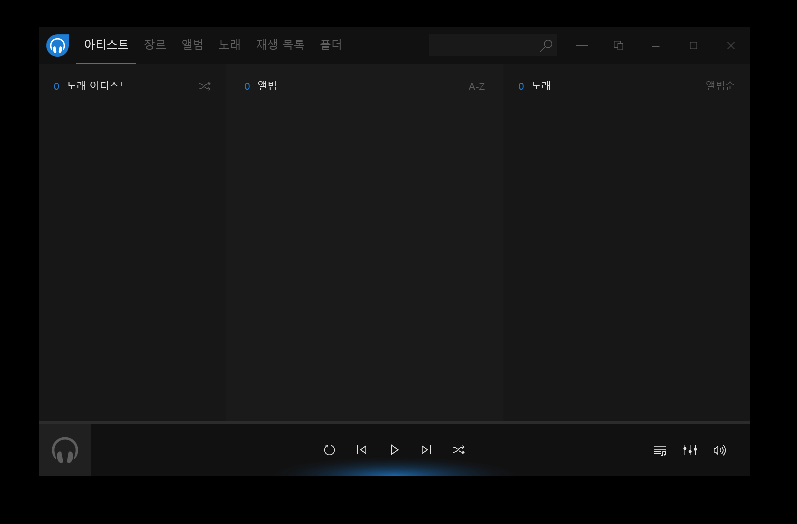Switch to the 폴더 tab

point(331,45)
